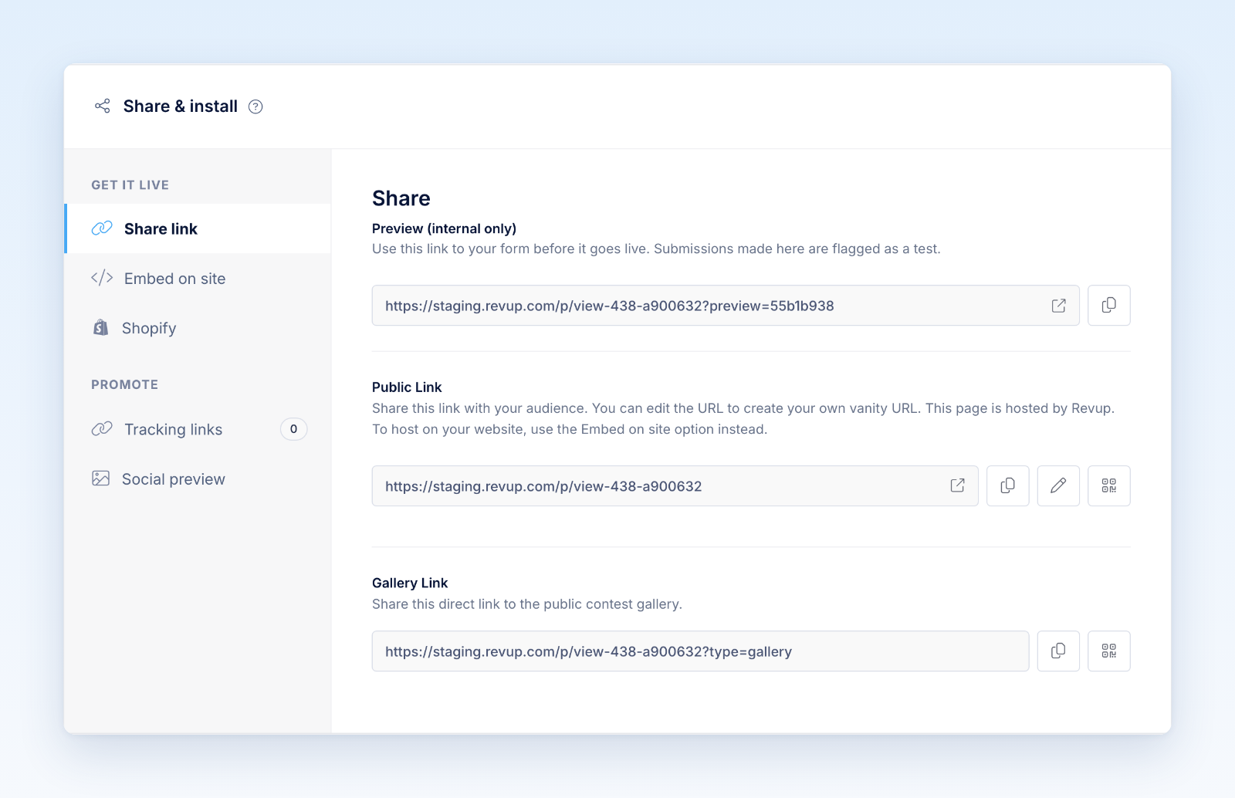Click the Public Link label
Image resolution: width=1235 pixels, height=798 pixels.
[x=407, y=387]
